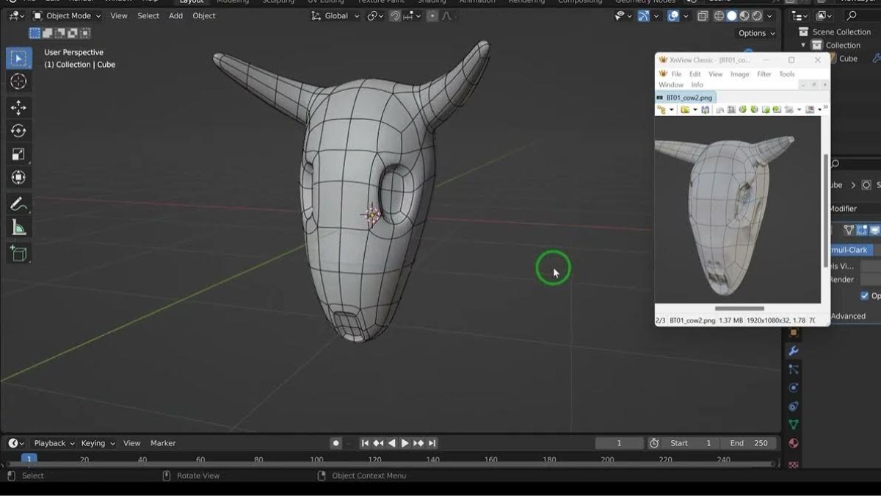Screen dimensions: 881x496
Task: Open the editor type dropdown in viewport
Action: coord(15,15)
